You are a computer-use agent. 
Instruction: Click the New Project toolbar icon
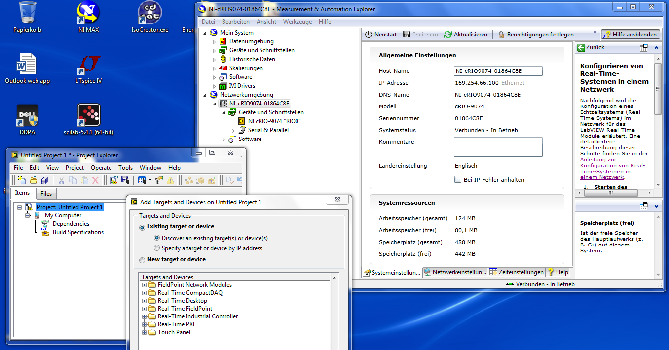(21, 181)
